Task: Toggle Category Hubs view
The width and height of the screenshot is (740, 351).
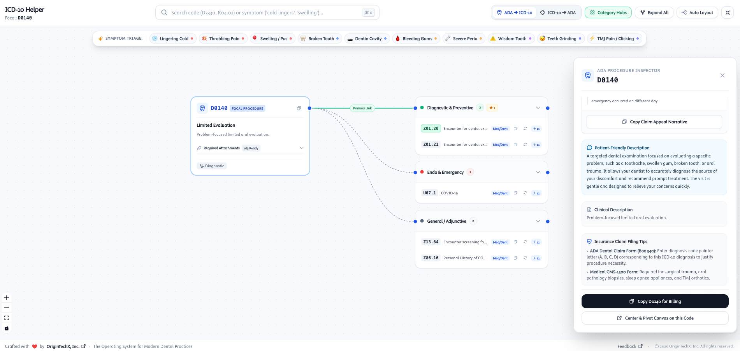Action: [x=608, y=12]
